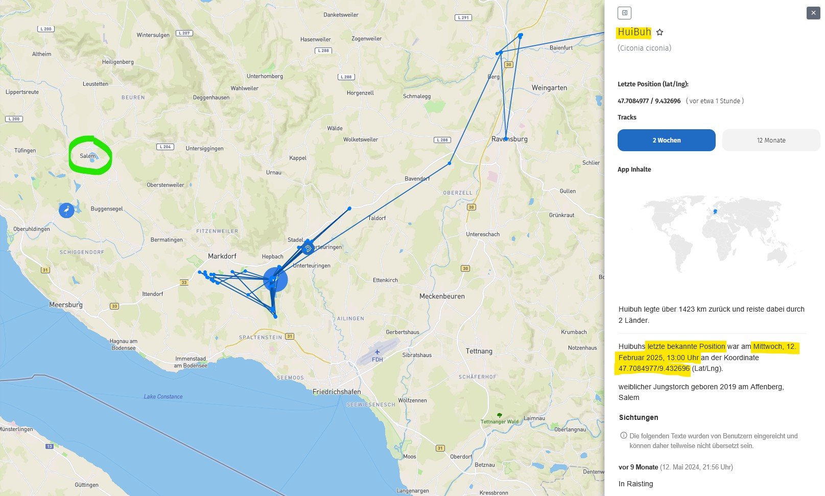This screenshot has height=496, width=825.
Task: Click the FDH airport icon
Action: coord(377,352)
